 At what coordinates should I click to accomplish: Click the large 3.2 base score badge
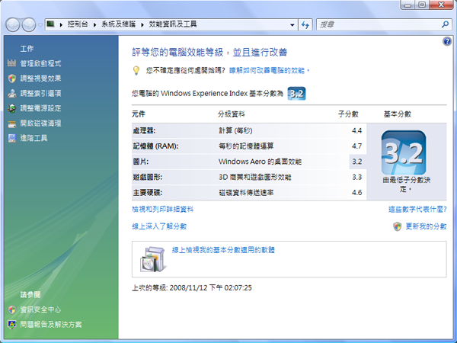(x=404, y=152)
